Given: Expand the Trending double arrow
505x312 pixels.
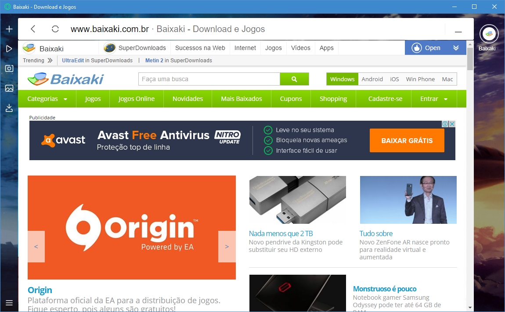Looking at the screenshot, I should coord(50,60).
